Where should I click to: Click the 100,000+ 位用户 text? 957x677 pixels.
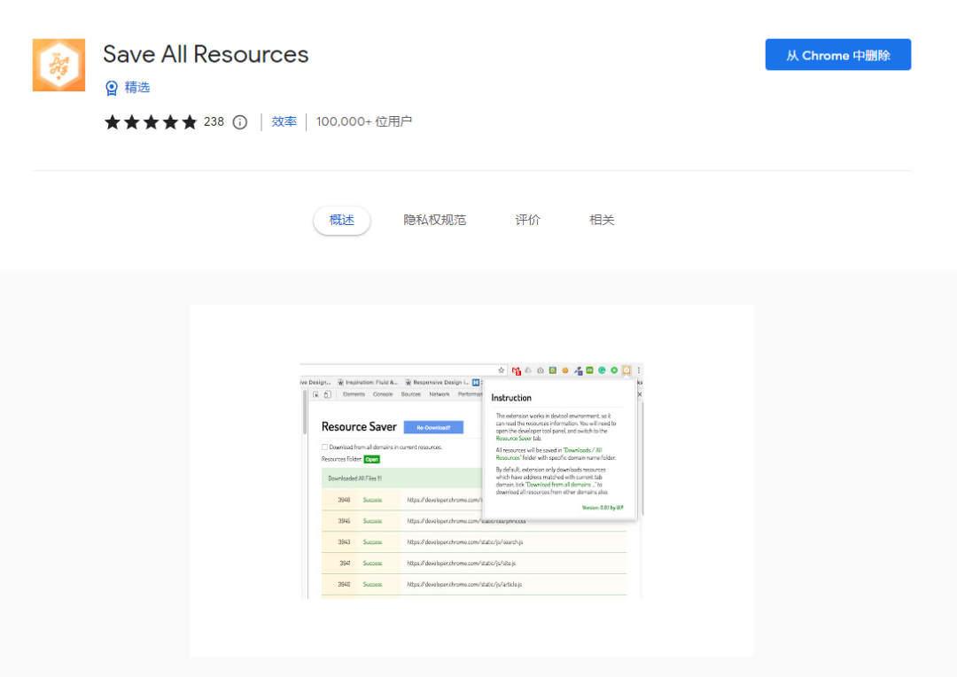pos(364,121)
